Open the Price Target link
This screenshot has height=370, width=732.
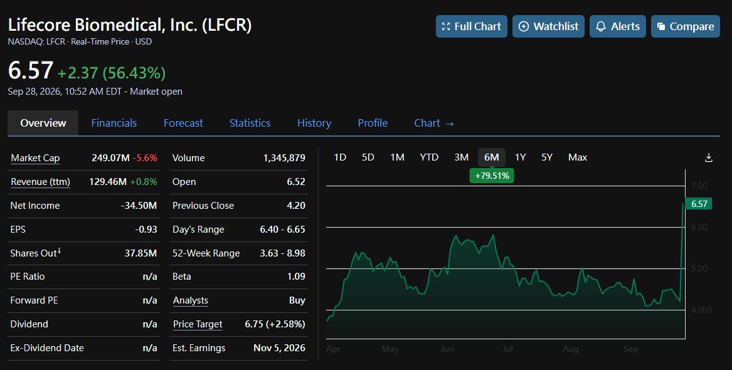pyautogui.click(x=198, y=324)
